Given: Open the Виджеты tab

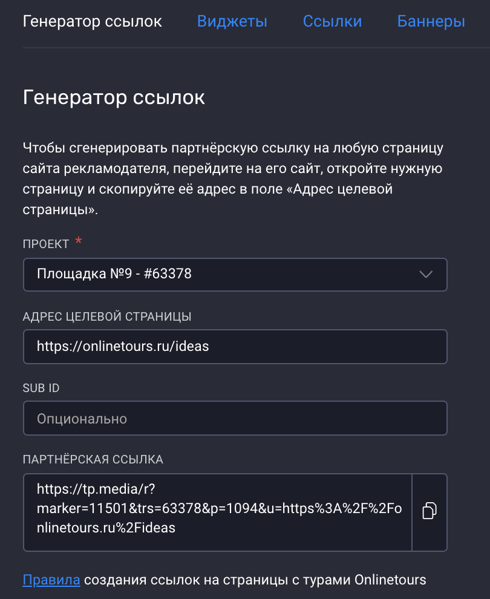Looking at the screenshot, I should tap(232, 22).
